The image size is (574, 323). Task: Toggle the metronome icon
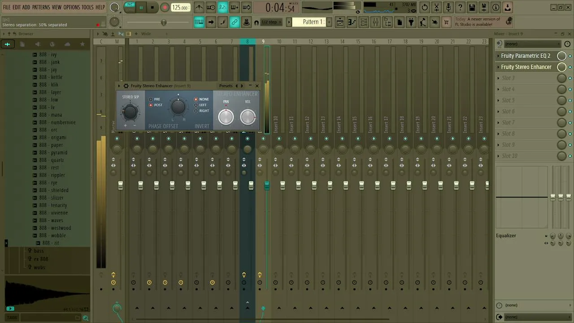(x=199, y=7)
